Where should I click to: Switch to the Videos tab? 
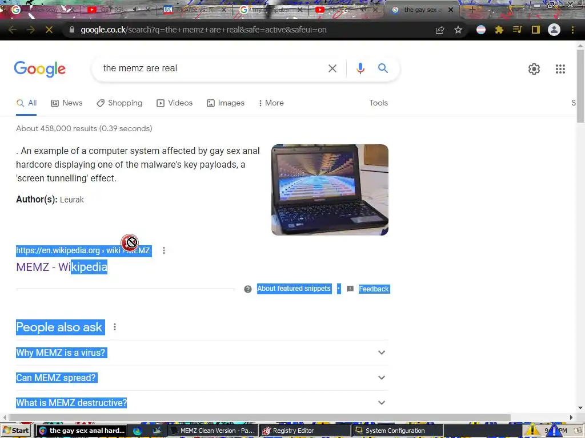(175, 103)
